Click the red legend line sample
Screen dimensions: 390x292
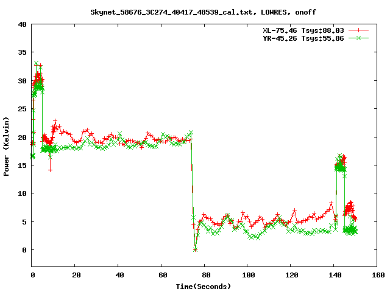coord(358,30)
